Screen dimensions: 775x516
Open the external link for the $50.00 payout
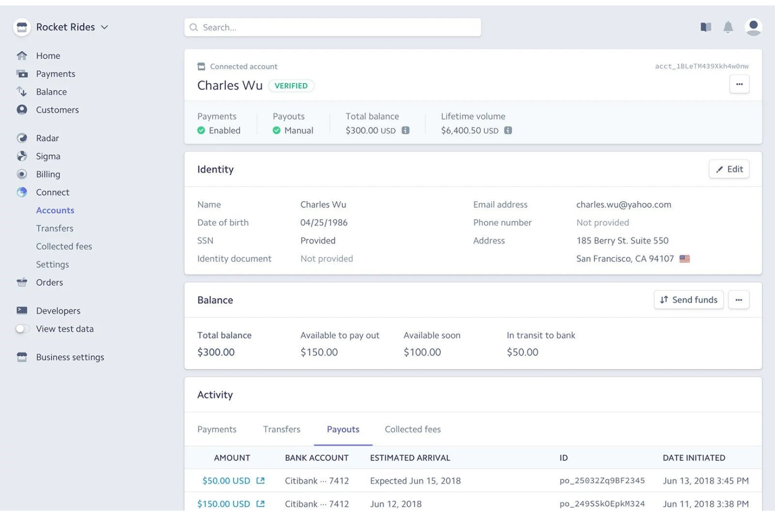(x=261, y=480)
